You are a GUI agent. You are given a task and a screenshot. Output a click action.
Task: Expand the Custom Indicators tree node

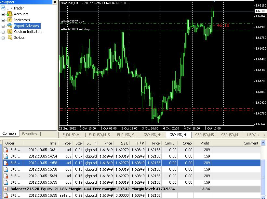[x=3, y=32]
